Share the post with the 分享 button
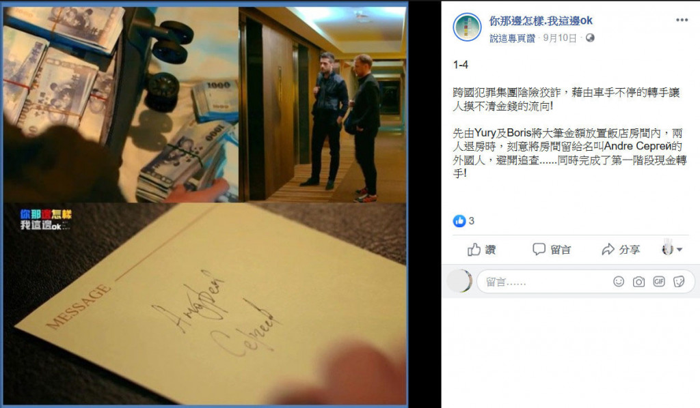The width and height of the screenshot is (700, 408). click(621, 250)
